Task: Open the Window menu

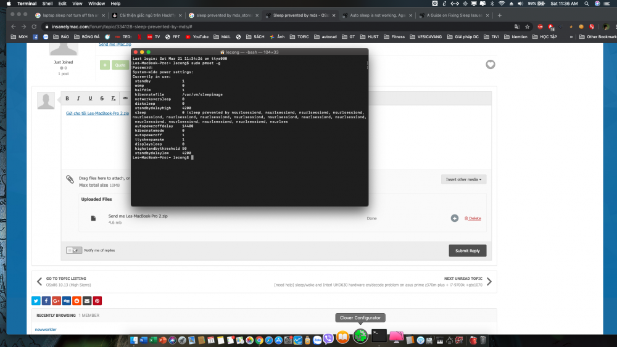Action: (96, 4)
